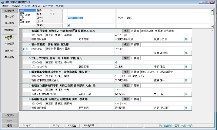Click the 名簿管理 sidebar button
Viewport: 217px width, 130px height.
pyautogui.click(x=9, y=11)
